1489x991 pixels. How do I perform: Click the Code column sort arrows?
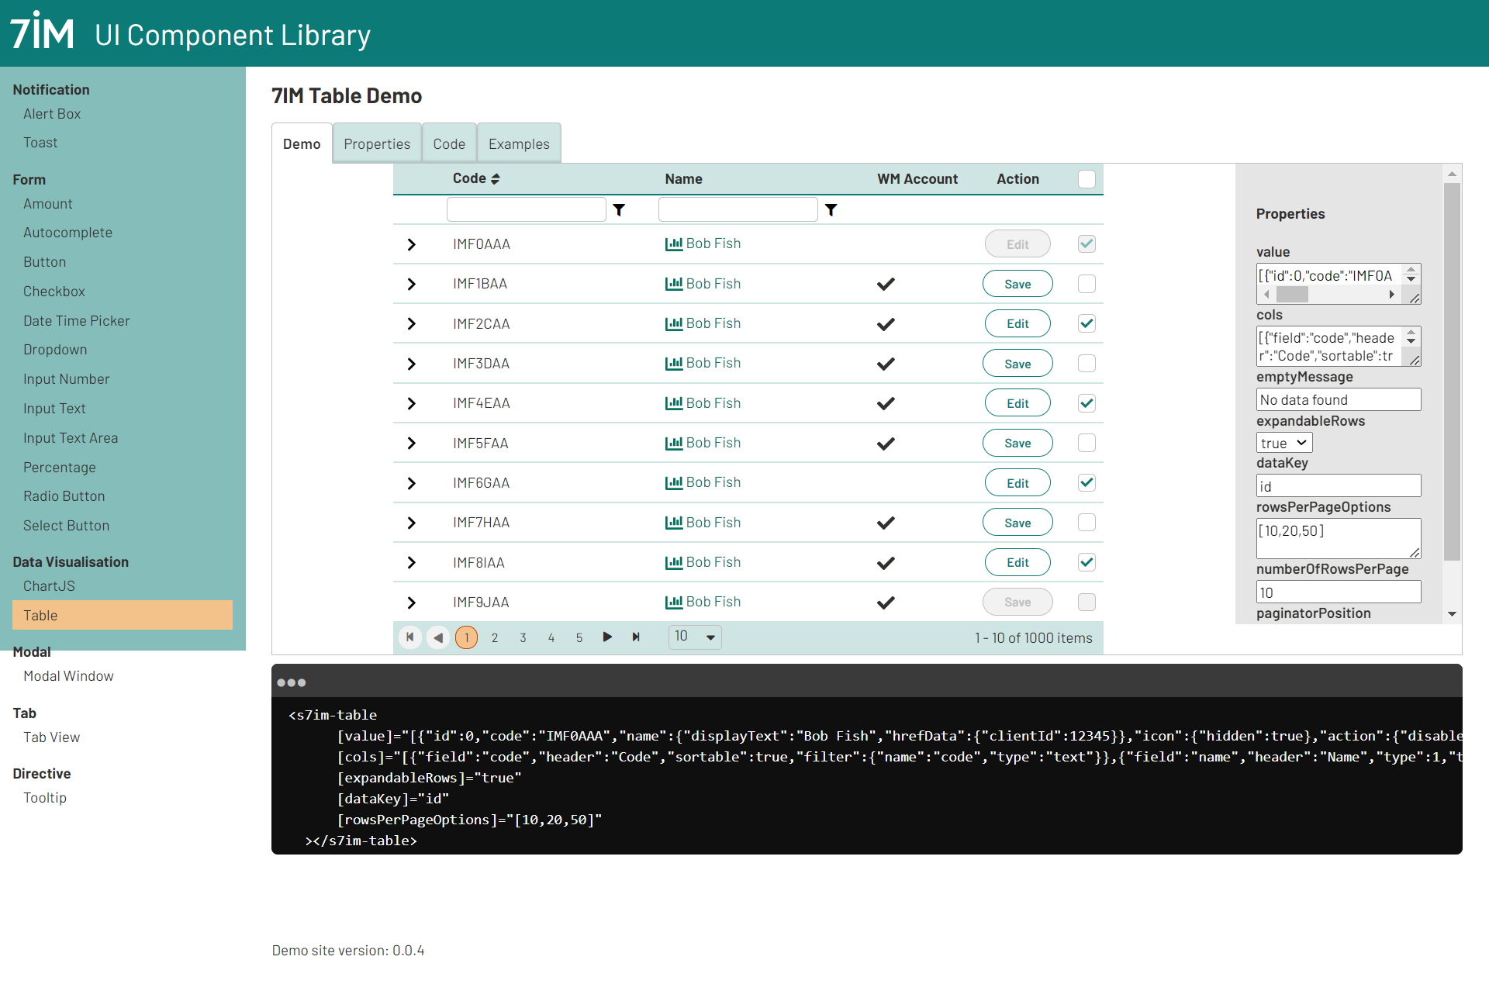click(x=496, y=179)
